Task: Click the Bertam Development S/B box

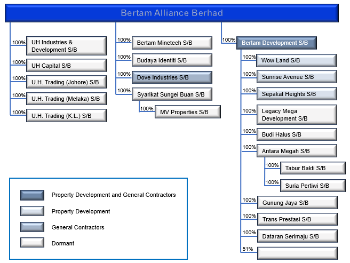Action: point(276,43)
